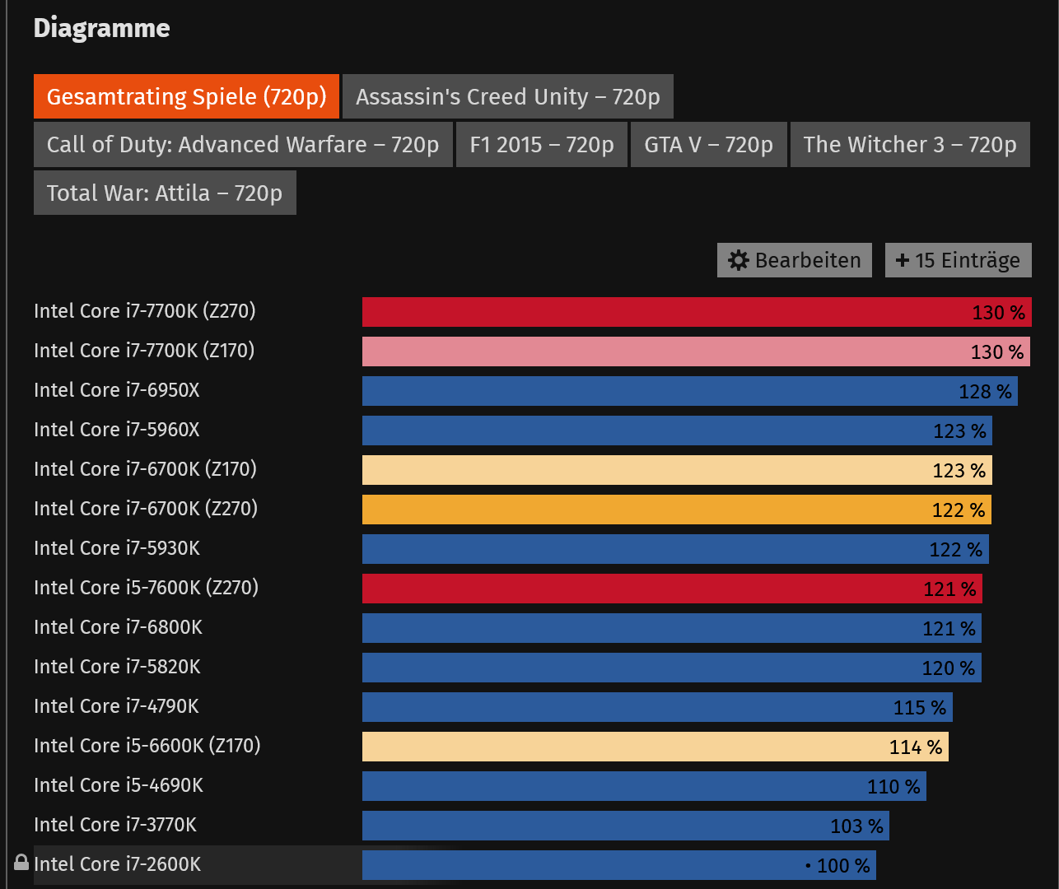Click the label Intel Core i7-6700K (Z170)
Screen dimensions: 1059x889
(146, 469)
